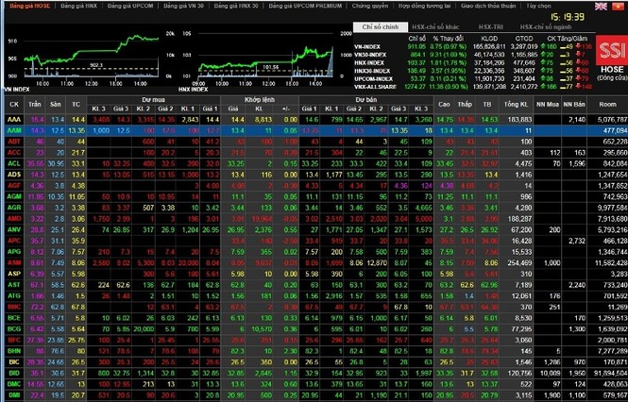Viewport: 628px width, 402px height.
Task: Click the Trần column header
Action: [x=35, y=104]
